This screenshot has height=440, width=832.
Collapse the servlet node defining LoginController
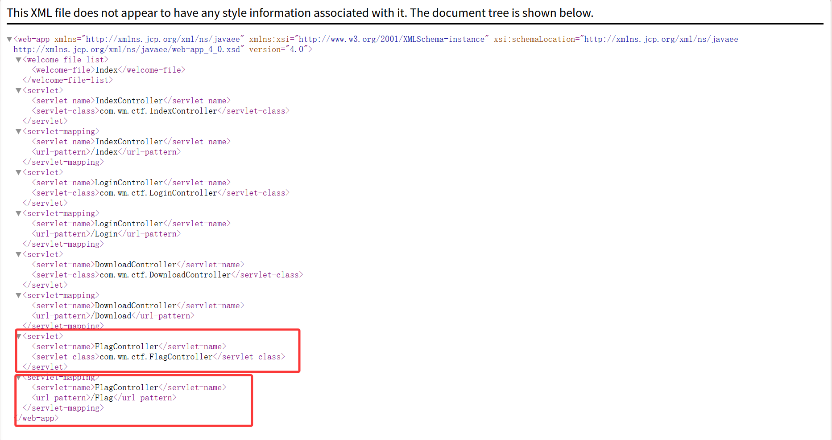[x=18, y=172]
